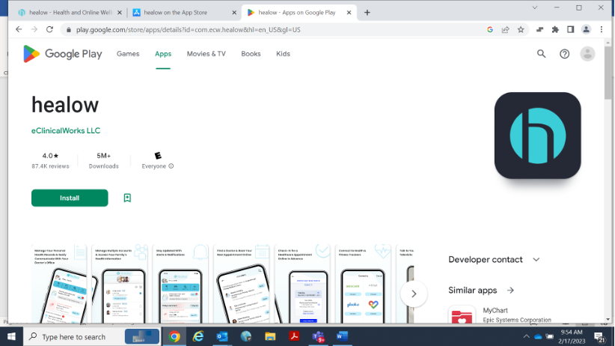Click the page vertical scrollbar thumb
Image resolution: width=615 pixels, height=346 pixels.
(608, 73)
